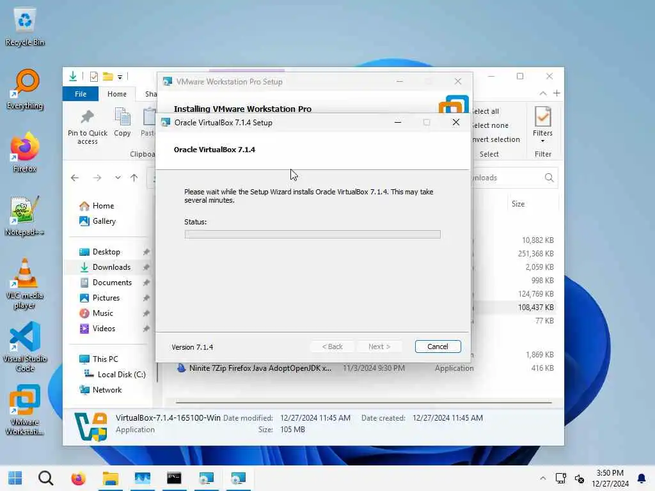Screen dimensions: 655x491
Task: Launch VLC media player desktop icon
Action: (25, 284)
